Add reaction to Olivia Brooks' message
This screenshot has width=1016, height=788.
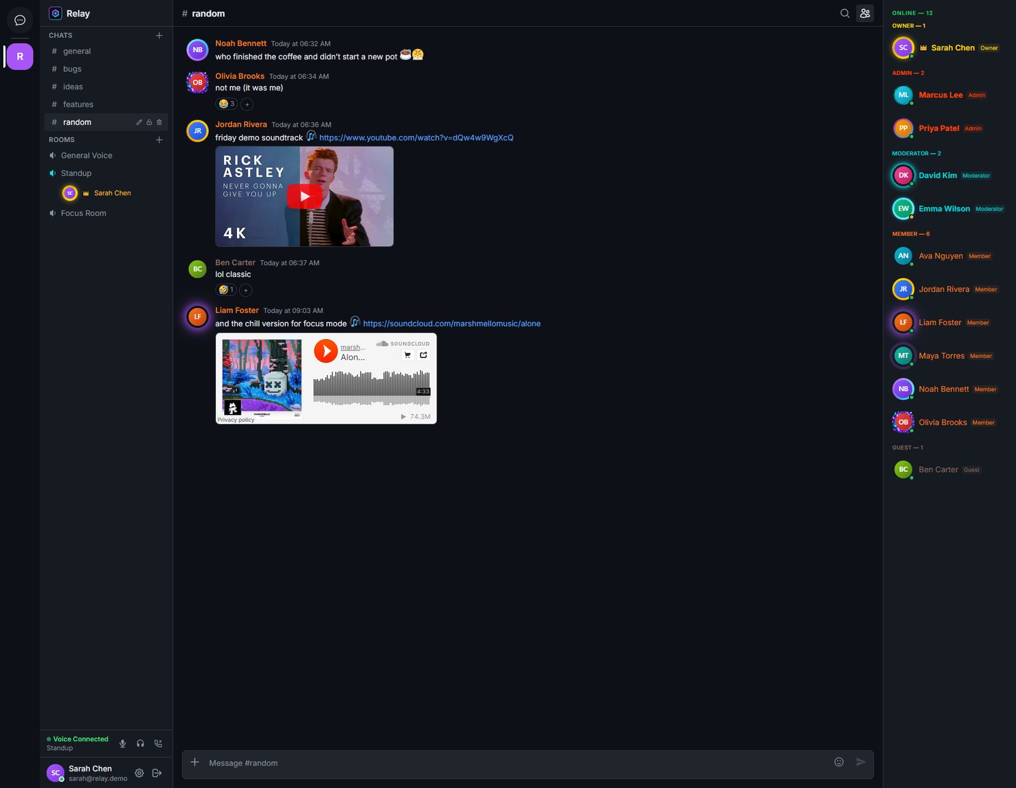247,104
